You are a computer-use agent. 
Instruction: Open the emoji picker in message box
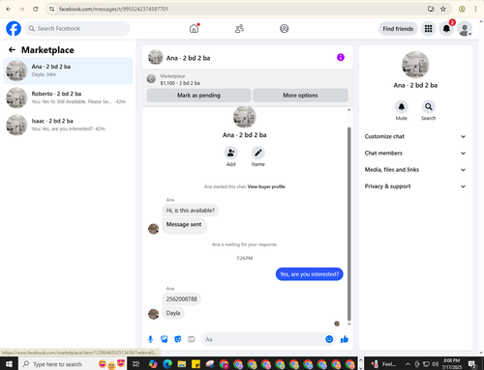click(x=329, y=339)
